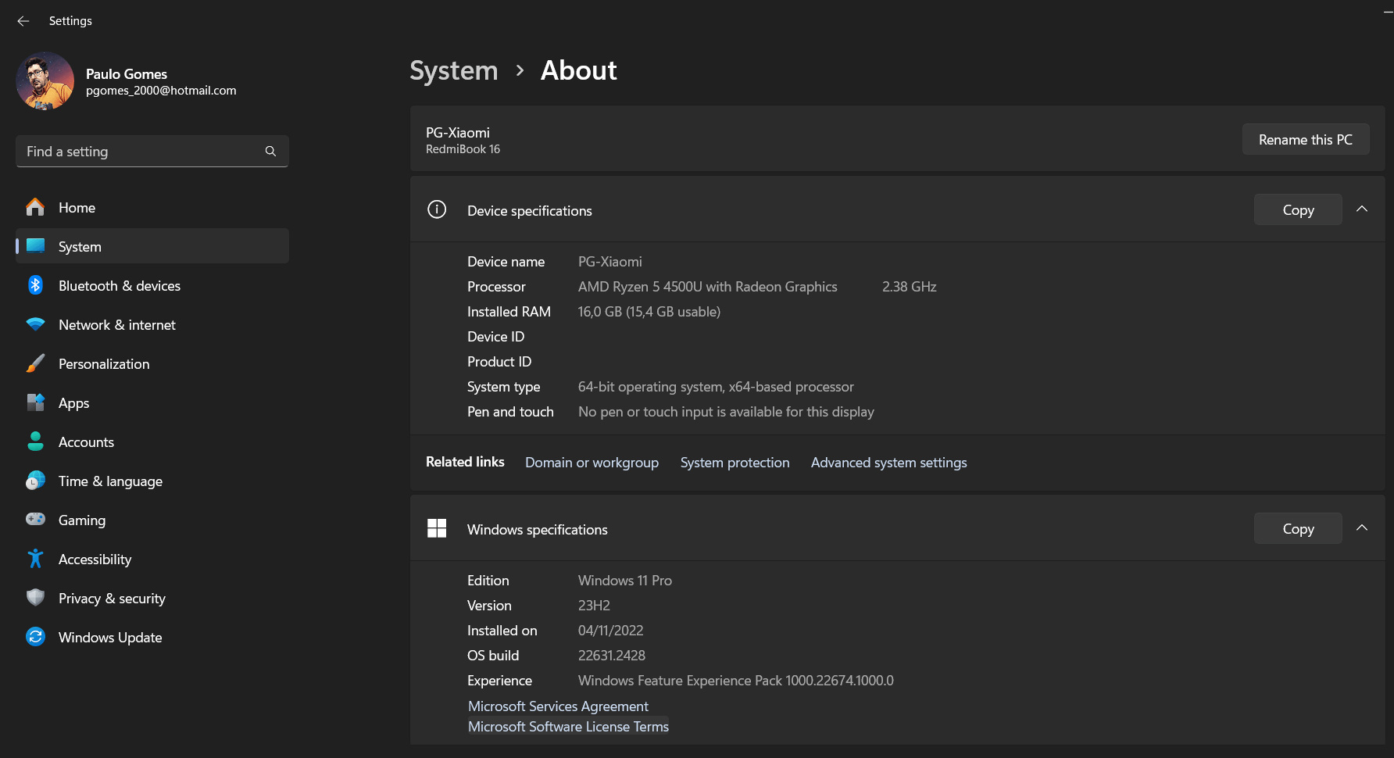Screen dimensions: 1394x758
Task: Go back using the arrow icon
Action: 23,21
